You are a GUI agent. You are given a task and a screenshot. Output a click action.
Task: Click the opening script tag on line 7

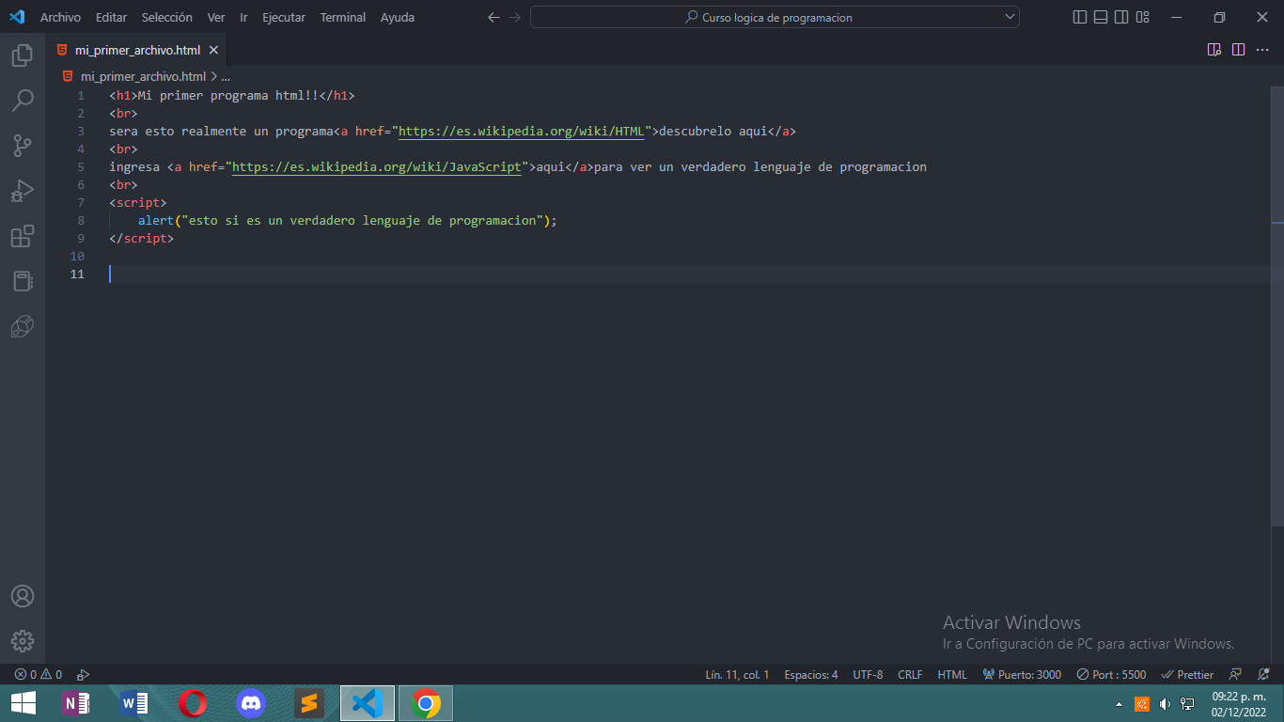[x=138, y=203]
